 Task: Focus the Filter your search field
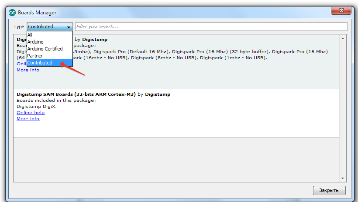211,27
